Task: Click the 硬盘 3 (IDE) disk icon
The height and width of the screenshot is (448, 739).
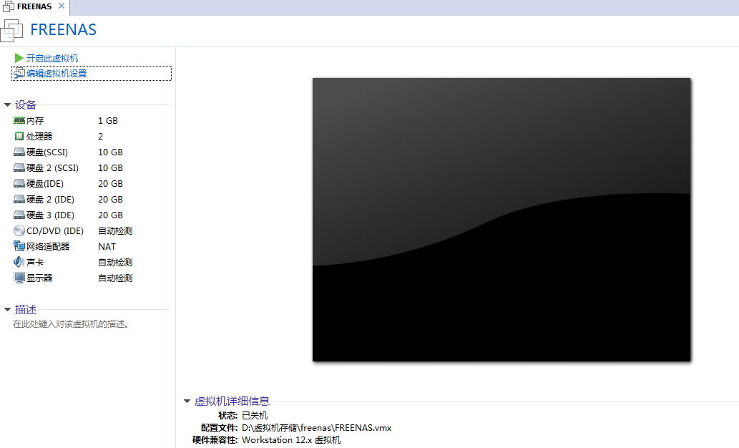Action: [x=19, y=215]
